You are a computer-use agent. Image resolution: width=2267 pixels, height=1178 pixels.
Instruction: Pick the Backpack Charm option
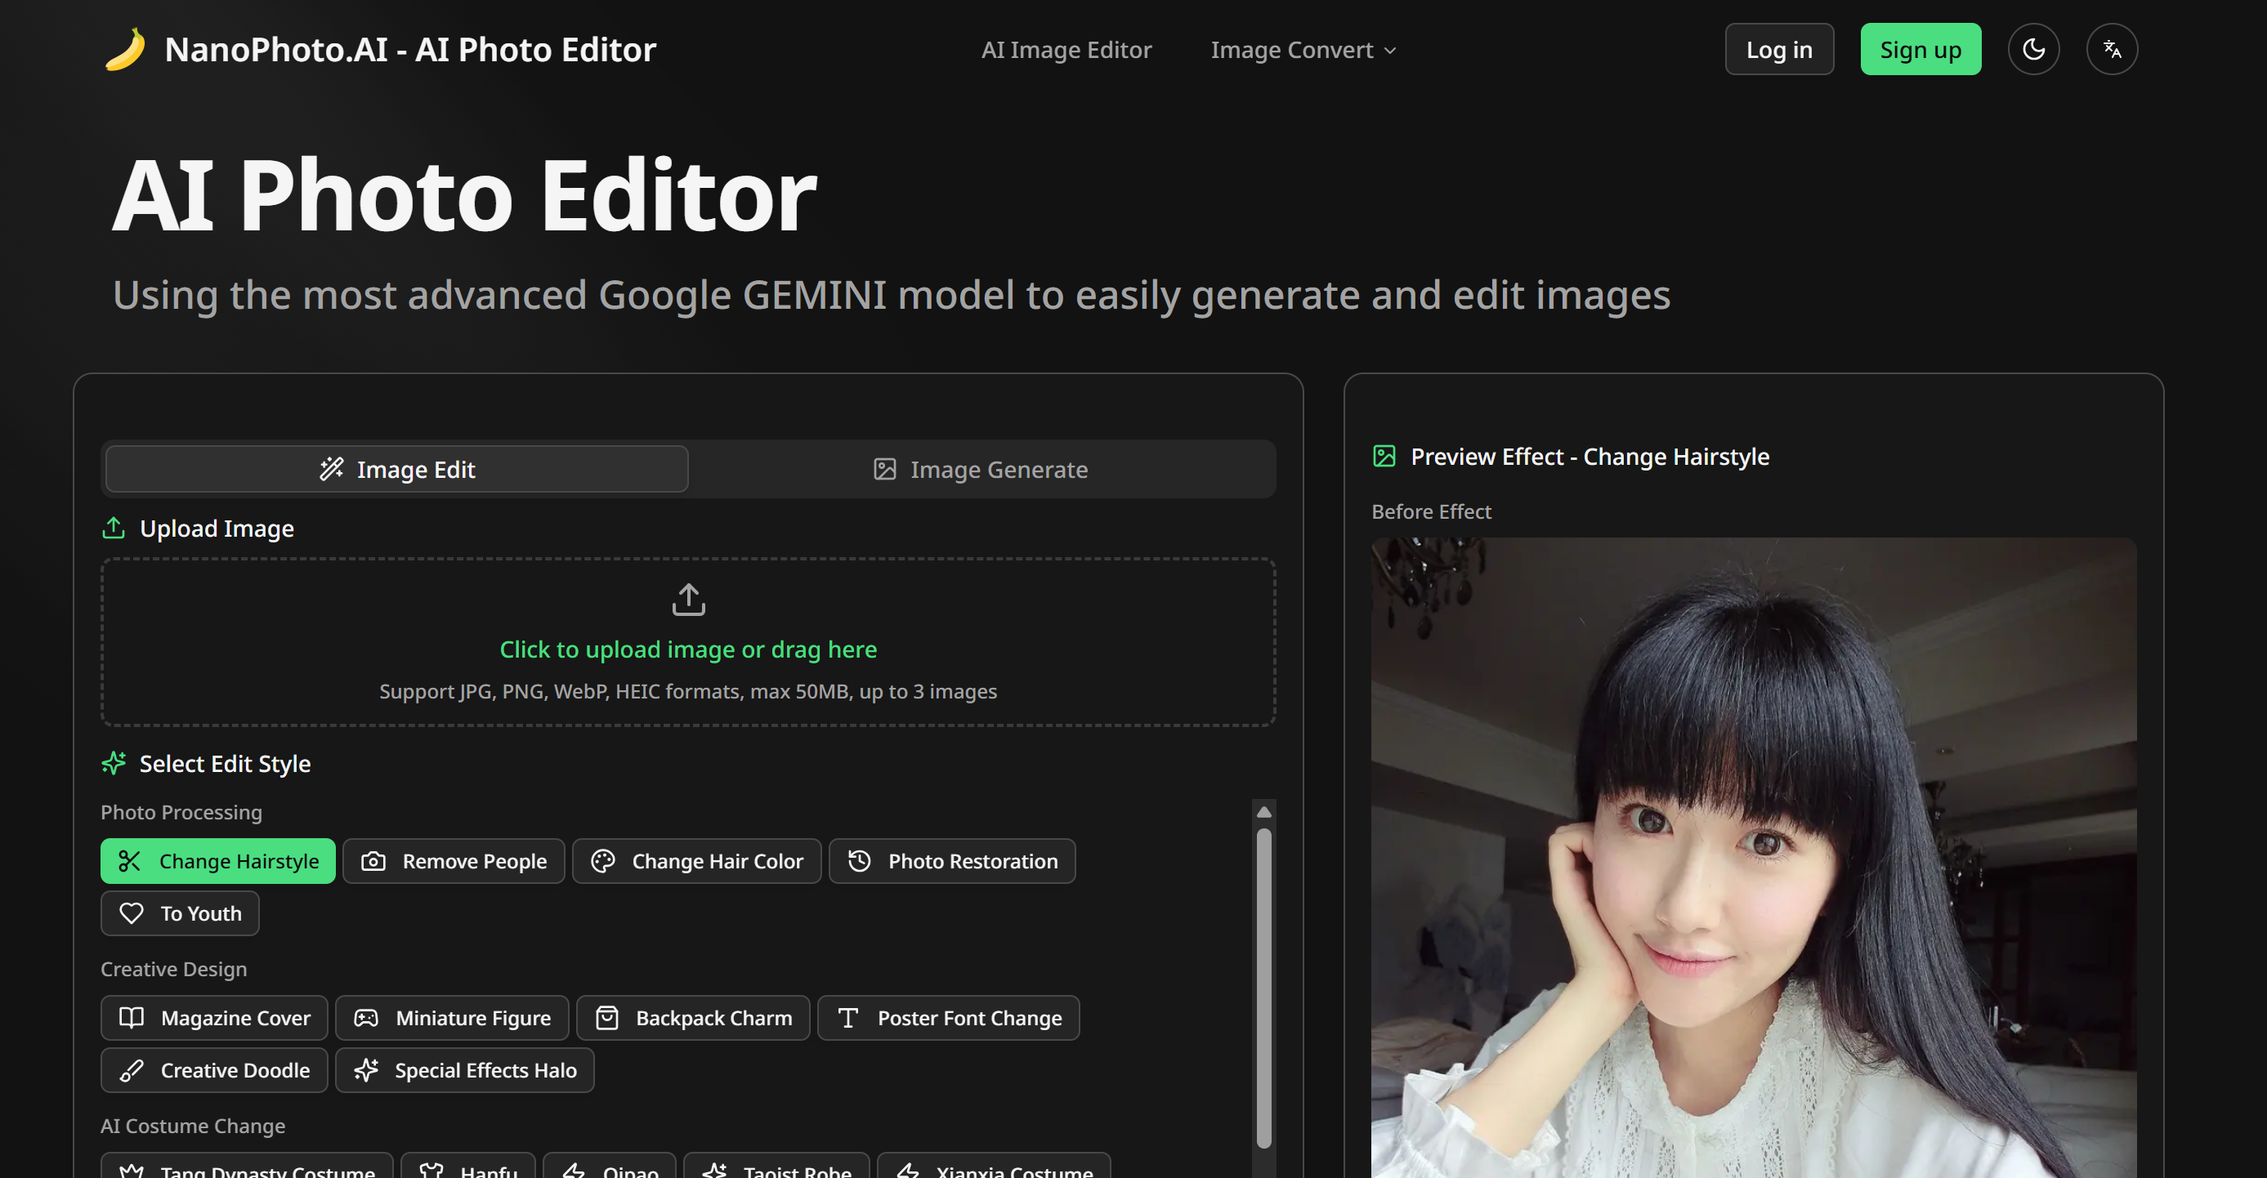[x=692, y=1017]
